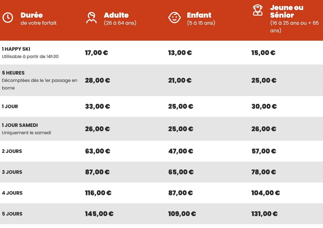Select the adult 1 JOUR price 33,00 €
This screenshot has width=323, height=228.
point(97,107)
